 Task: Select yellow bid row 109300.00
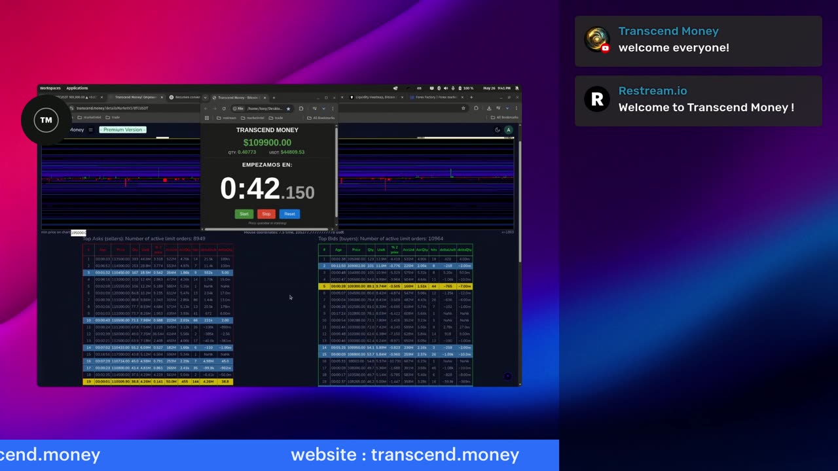(395, 286)
